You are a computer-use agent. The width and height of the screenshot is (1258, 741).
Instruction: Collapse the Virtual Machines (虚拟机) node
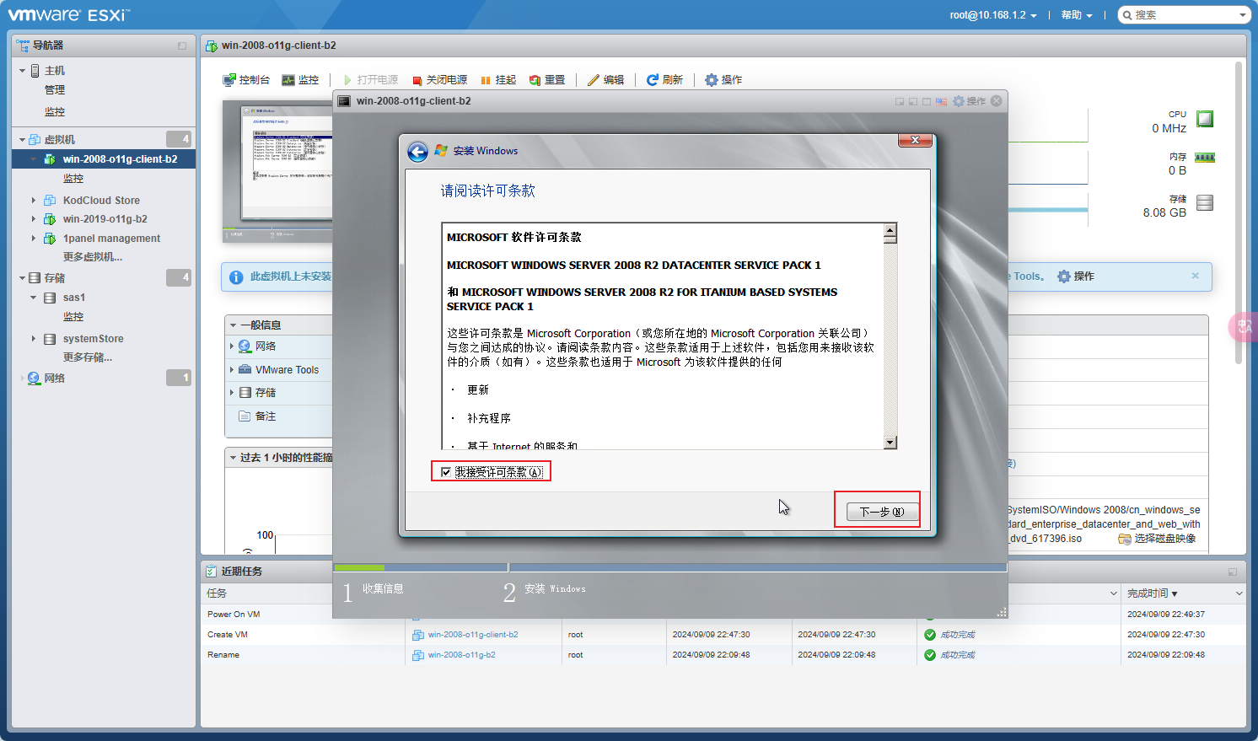22,140
